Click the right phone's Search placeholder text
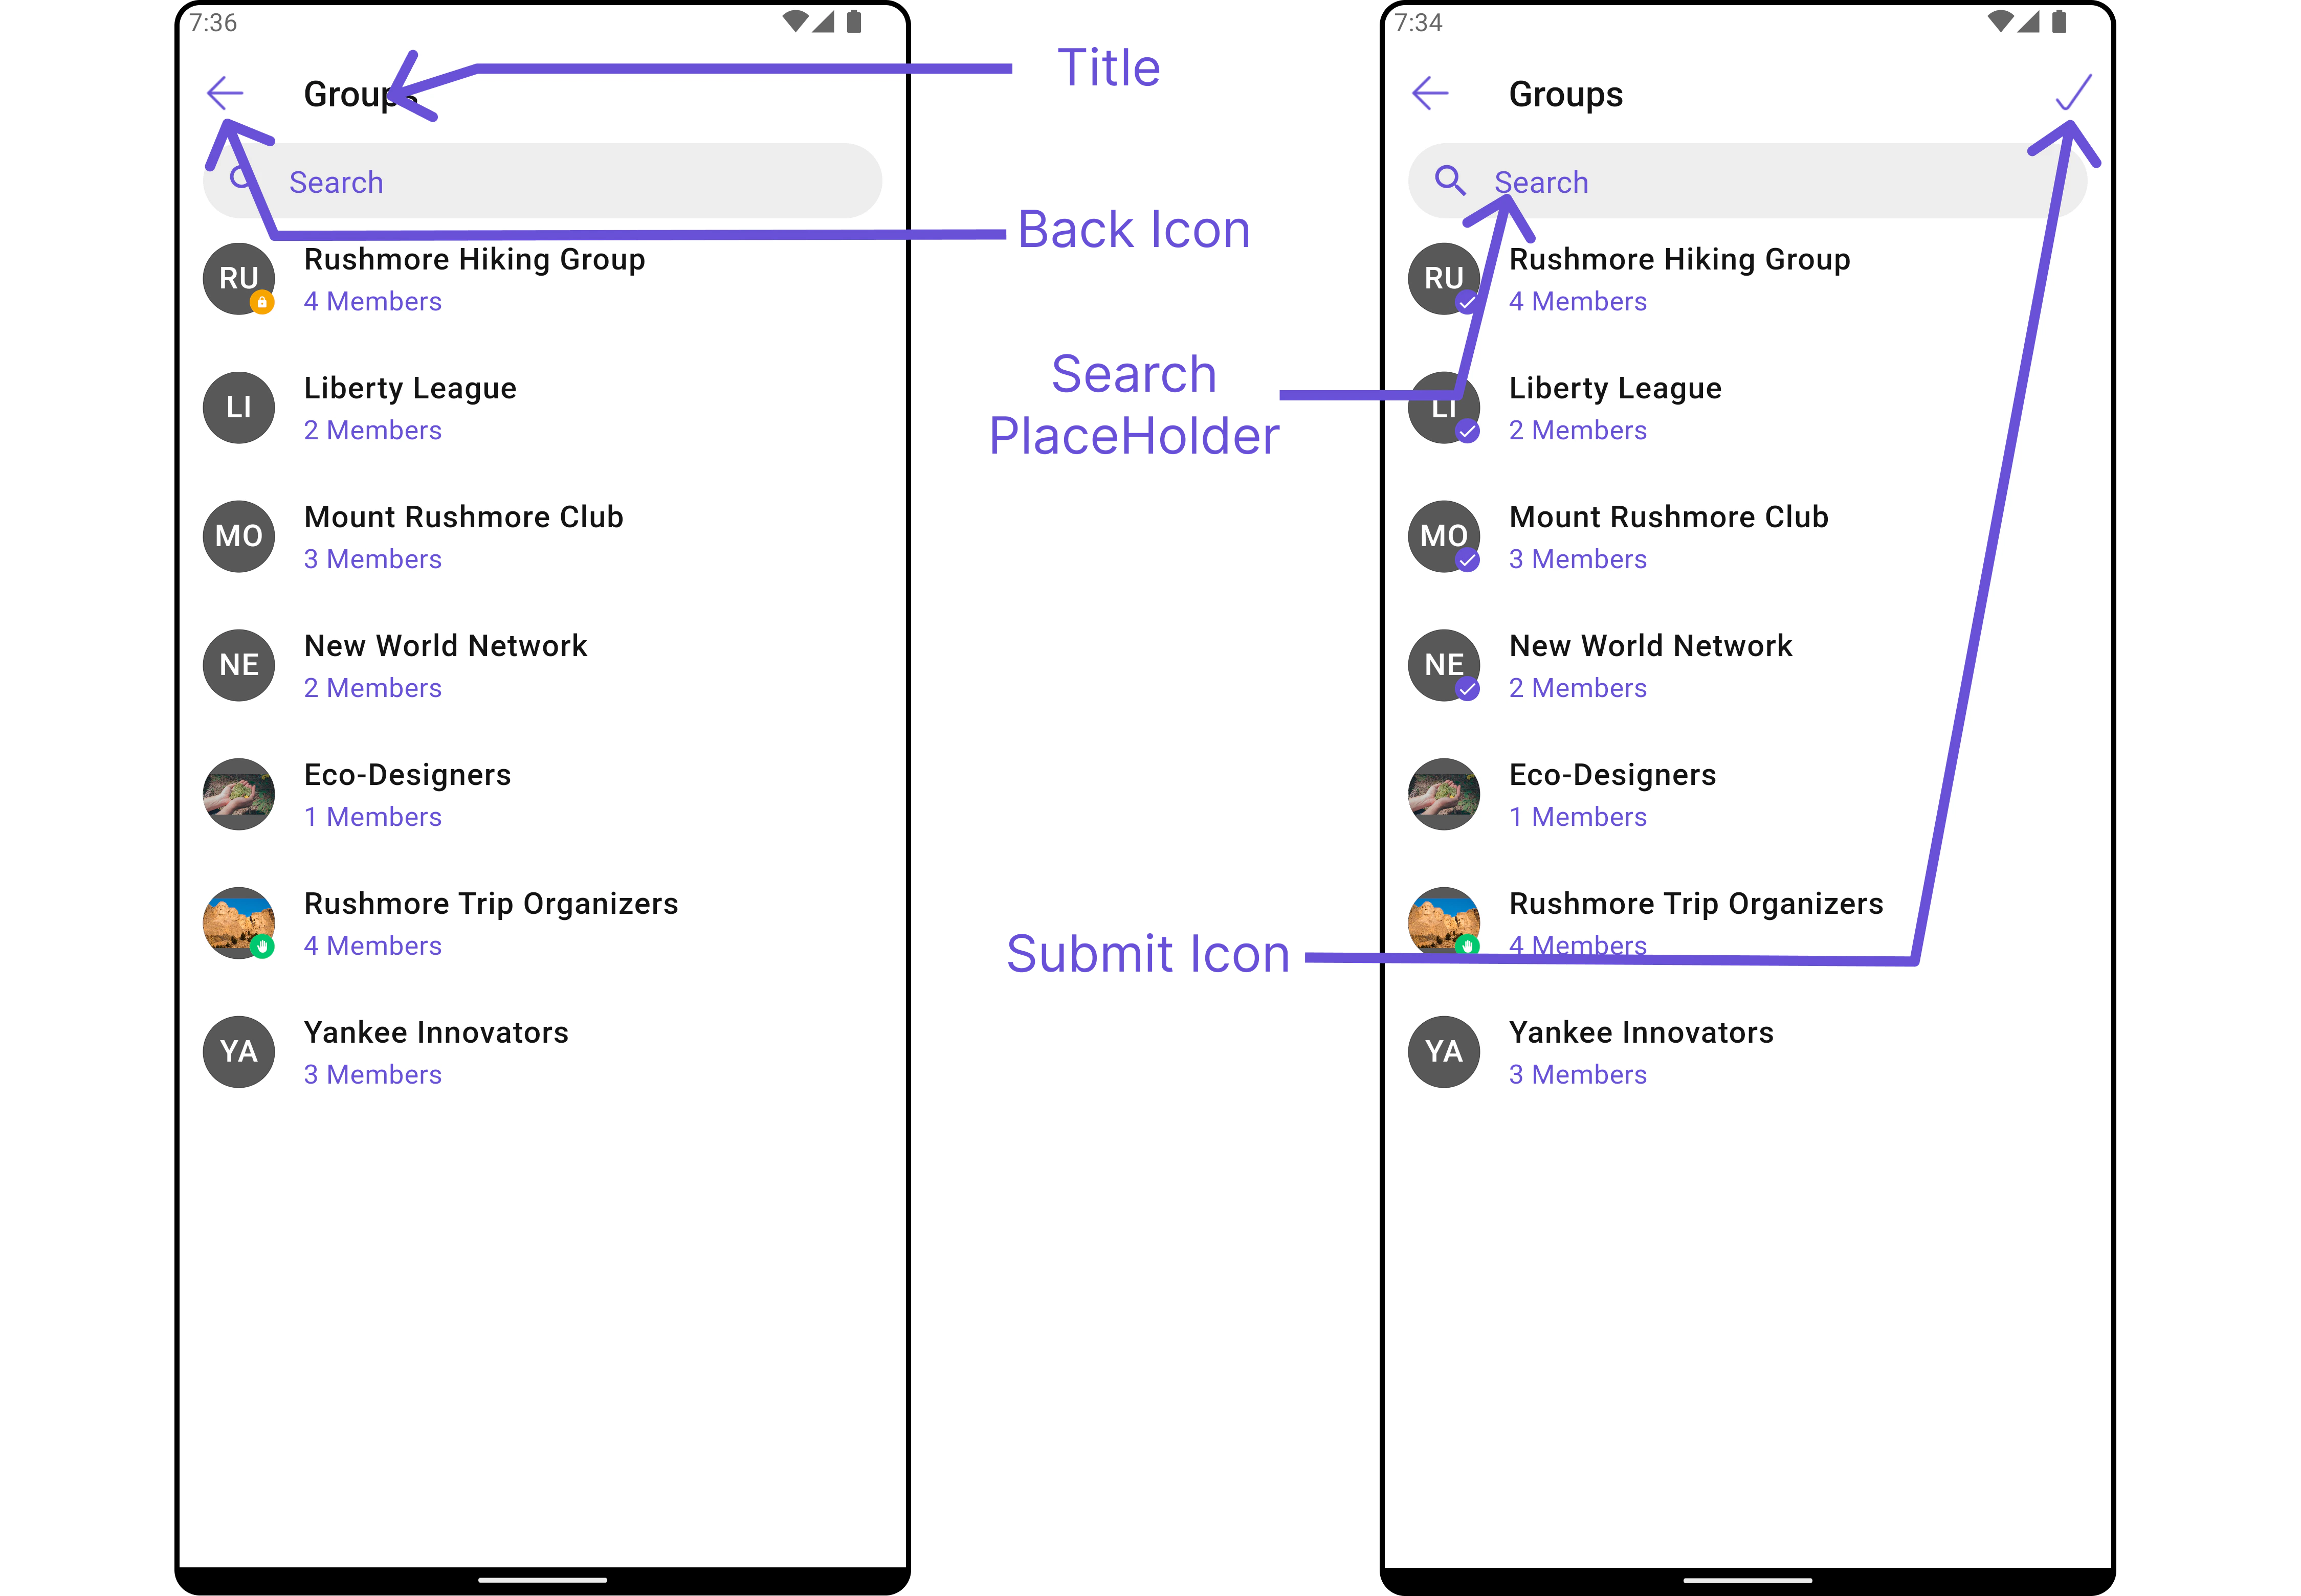This screenshot has height=1596, width=2301. click(x=1541, y=182)
